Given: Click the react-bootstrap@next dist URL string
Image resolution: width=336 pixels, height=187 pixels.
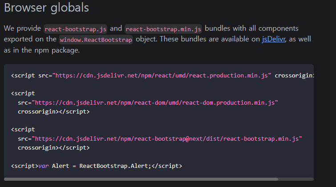Looking at the screenshot, I should coord(167,139).
